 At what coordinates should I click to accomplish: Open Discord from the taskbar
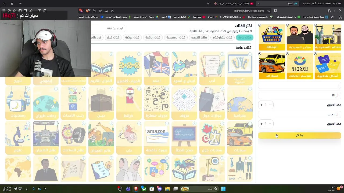[159, 189]
